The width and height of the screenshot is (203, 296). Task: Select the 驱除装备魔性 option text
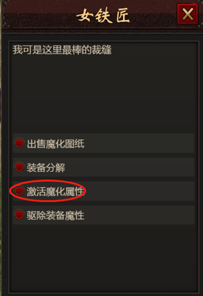[x=55, y=215]
